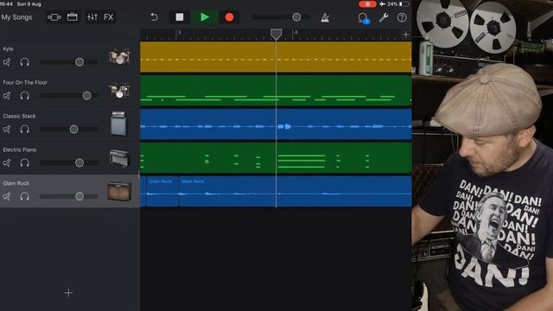553x311 pixels.
Task: Select the green Electric Piano region
Action: (276, 157)
